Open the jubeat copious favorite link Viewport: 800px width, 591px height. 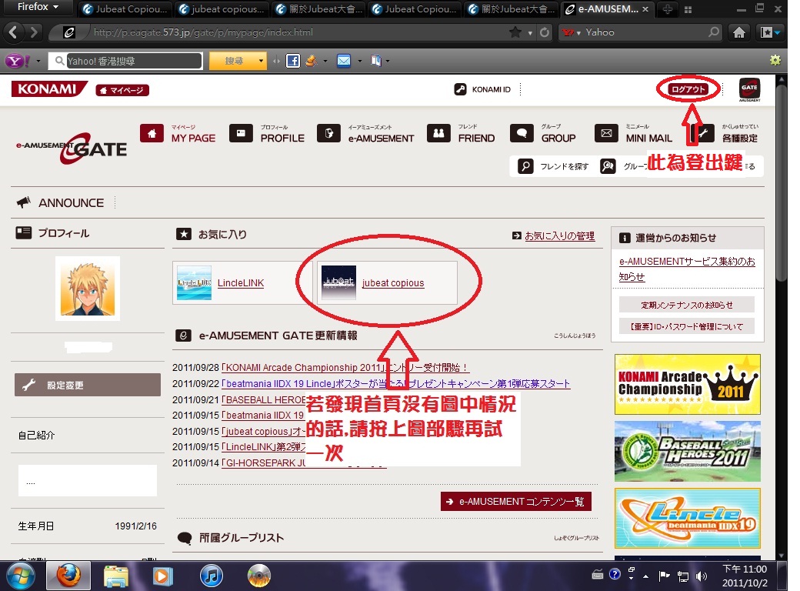[x=392, y=283]
